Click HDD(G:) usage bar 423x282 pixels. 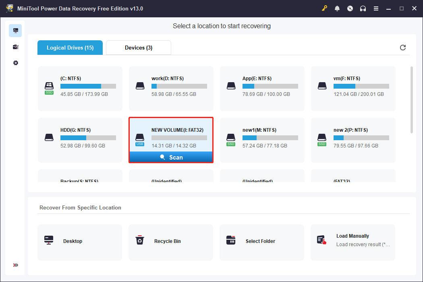pyautogui.click(x=88, y=138)
